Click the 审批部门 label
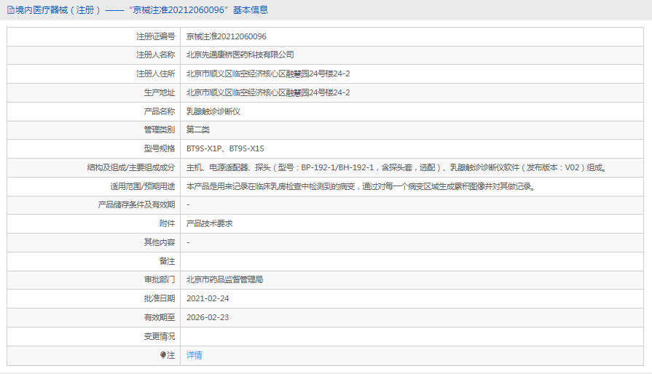 tap(160, 280)
